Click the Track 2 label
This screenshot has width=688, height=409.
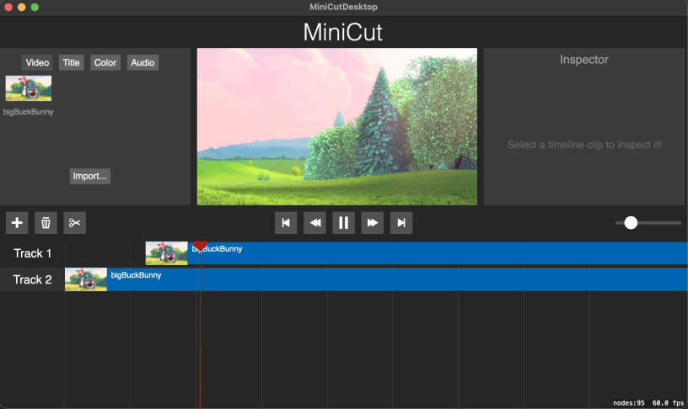[x=33, y=279]
